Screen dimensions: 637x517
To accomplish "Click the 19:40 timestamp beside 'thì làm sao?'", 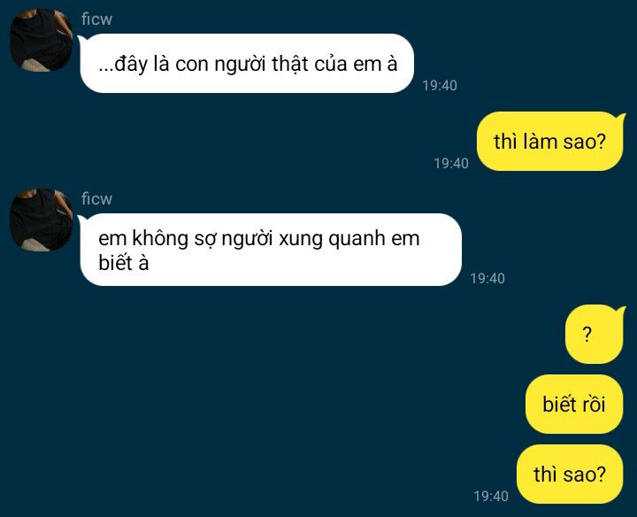I will (451, 164).
